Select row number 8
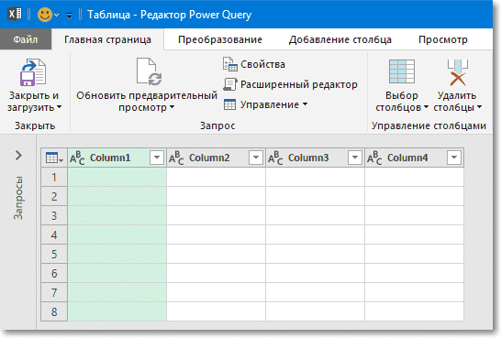501x338 pixels. [x=54, y=311]
